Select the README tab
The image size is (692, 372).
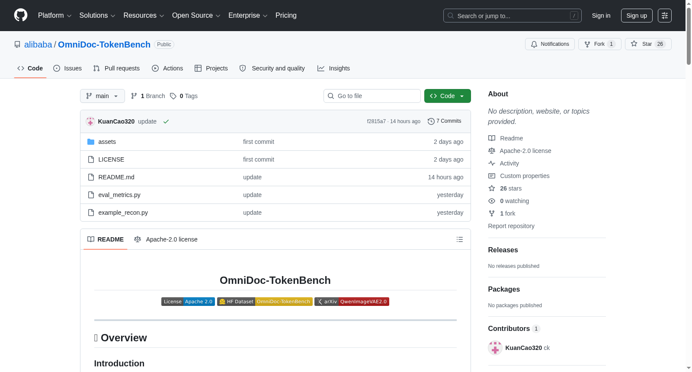click(x=106, y=239)
